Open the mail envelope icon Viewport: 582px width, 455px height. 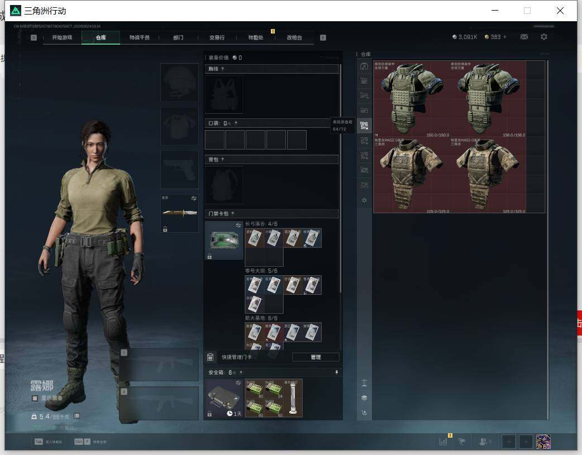point(524,37)
